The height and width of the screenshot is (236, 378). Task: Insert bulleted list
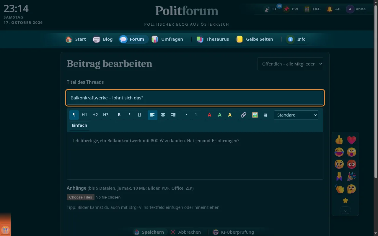[186, 115]
